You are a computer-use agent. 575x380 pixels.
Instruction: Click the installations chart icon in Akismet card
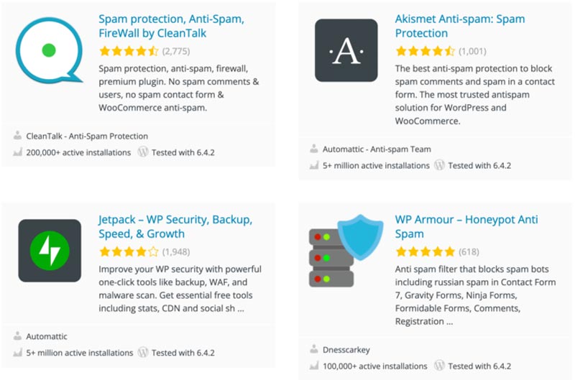[x=314, y=165]
